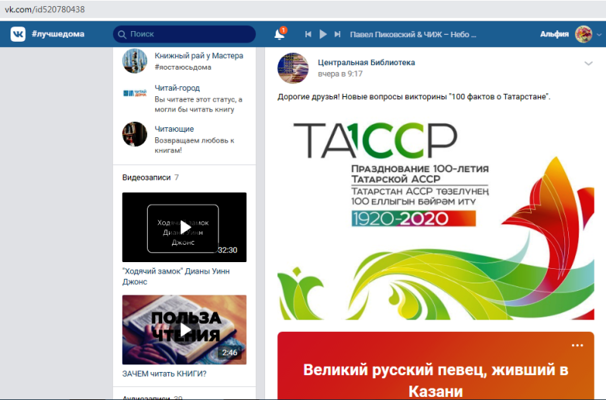The image size is (606, 400).
Task: Click the Читай-город group logo
Action: [134, 93]
